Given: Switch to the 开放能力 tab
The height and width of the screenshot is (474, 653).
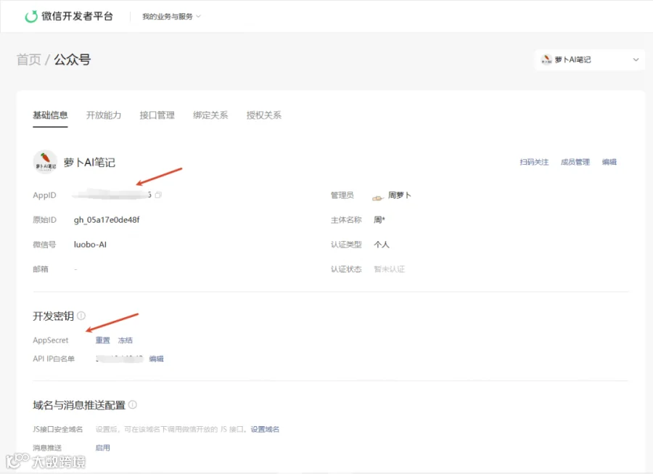Looking at the screenshot, I should (x=103, y=115).
